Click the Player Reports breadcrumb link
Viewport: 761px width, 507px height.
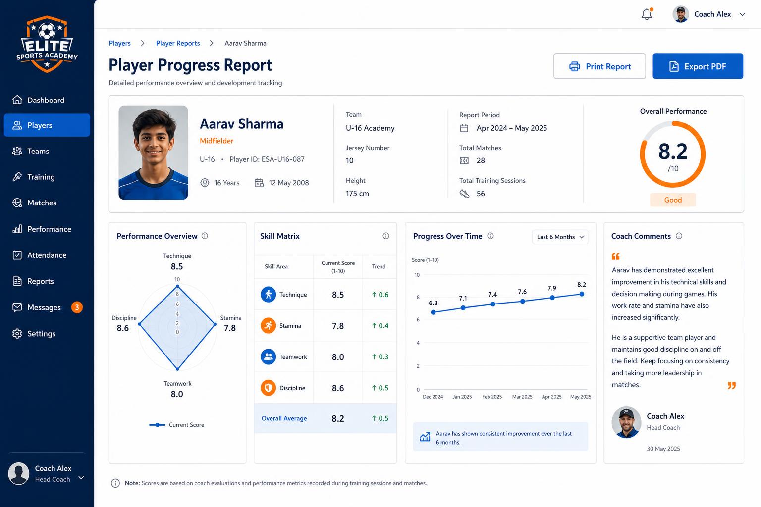click(178, 43)
